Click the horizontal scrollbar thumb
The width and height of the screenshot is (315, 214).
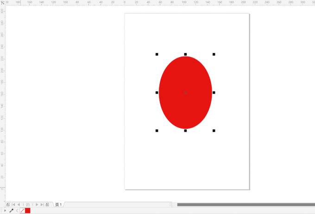pos(246,204)
